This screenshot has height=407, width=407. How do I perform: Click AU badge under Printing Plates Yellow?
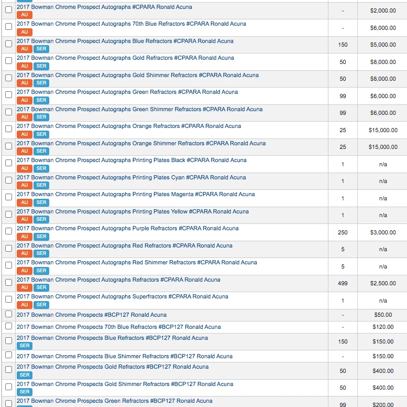pos(25,219)
